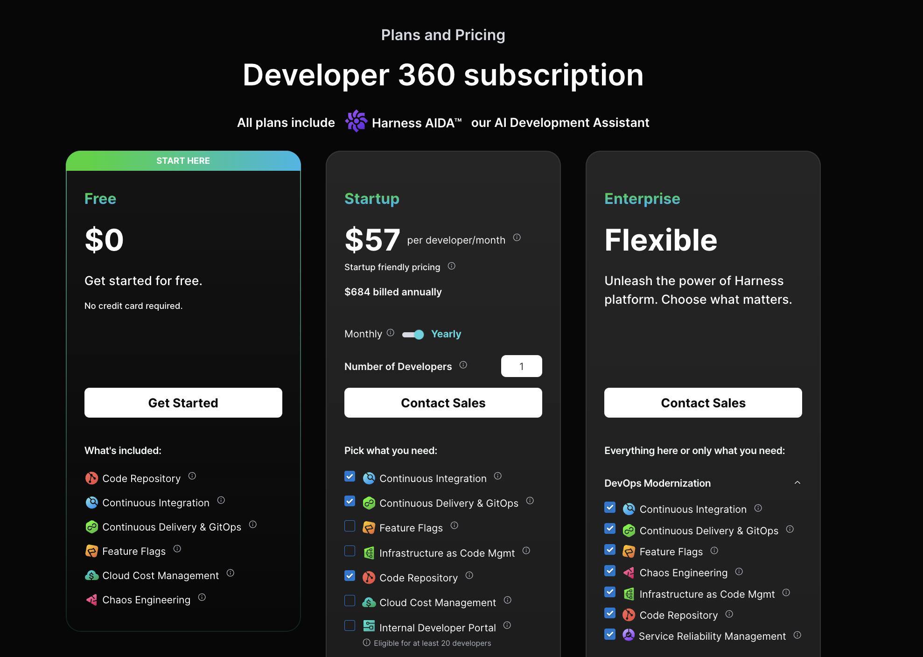Click Cloud Cost Management icon in Free plan
The image size is (923, 657).
coord(91,575)
